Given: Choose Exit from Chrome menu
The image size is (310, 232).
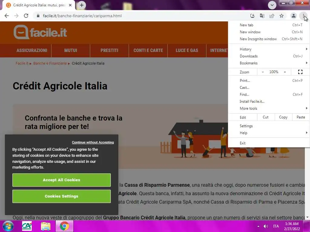Looking at the screenshot, I should click(x=269, y=143).
